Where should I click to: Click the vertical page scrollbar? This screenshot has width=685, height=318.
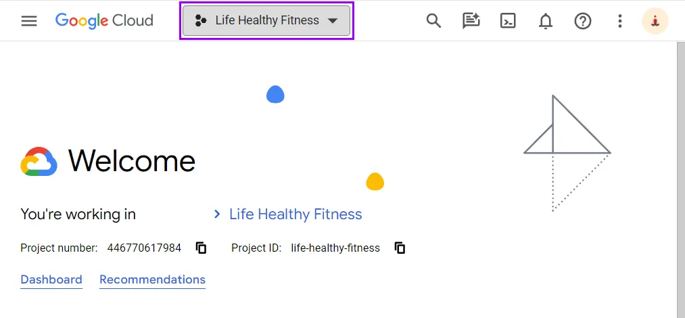tap(680, 176)
